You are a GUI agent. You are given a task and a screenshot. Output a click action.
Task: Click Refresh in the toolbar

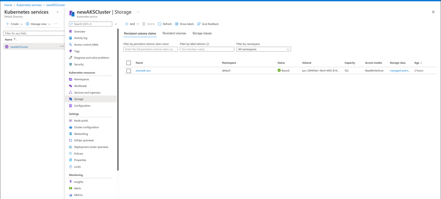[165, 24]
